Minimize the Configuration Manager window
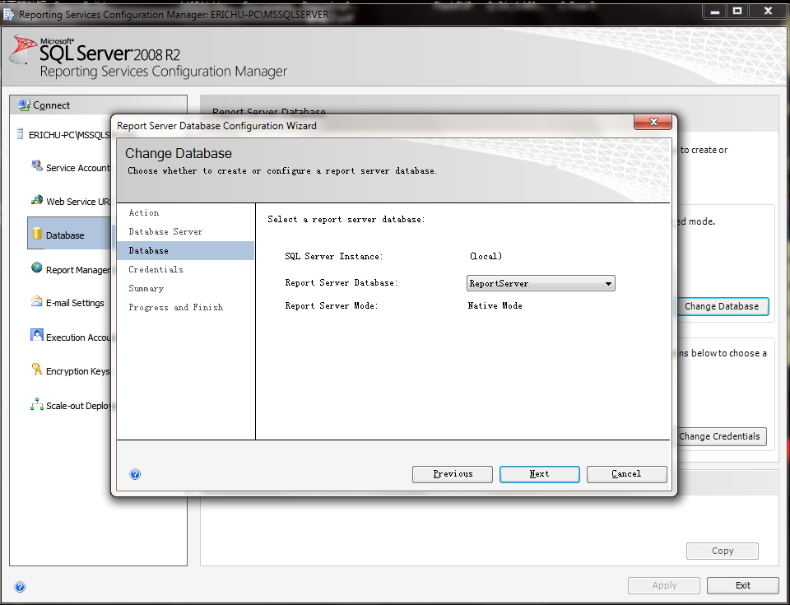Viewport: 790px width, 605px height. click(x=714, y=11)
